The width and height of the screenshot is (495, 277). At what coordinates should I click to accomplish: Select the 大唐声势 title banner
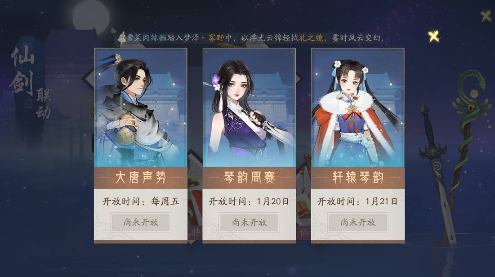coord(140,178)
